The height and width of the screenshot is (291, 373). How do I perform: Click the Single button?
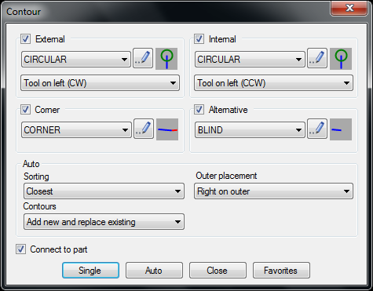click(90, 271)
